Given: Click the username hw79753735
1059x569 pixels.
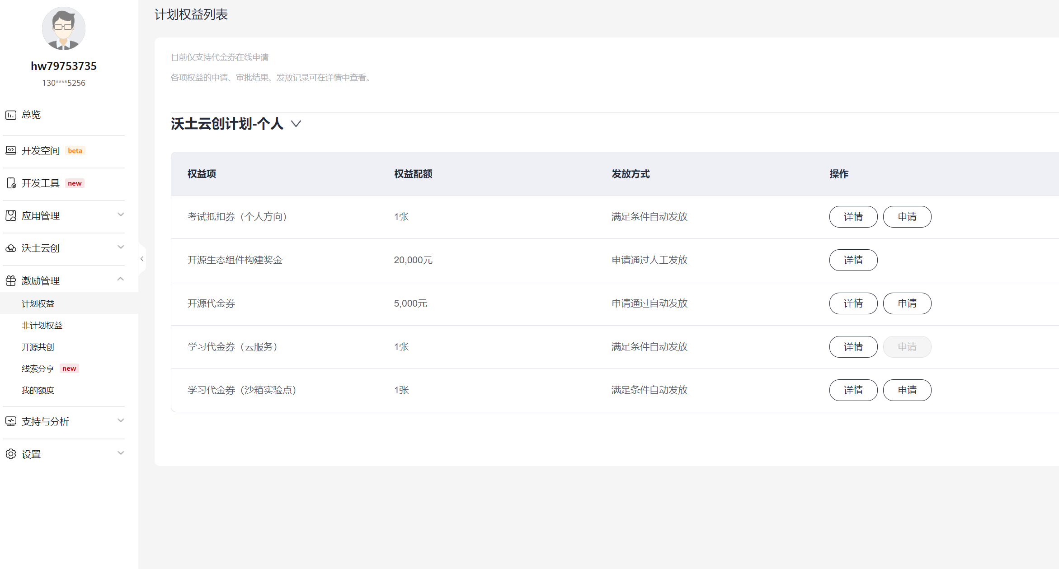Looking at the screenshot, I should [x=64, y=66].
